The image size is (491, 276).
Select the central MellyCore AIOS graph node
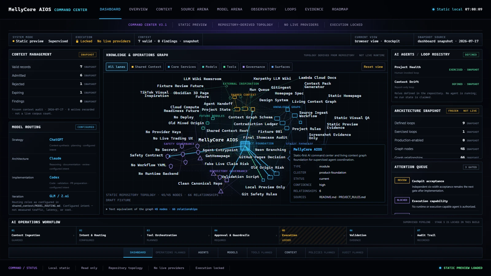click(x=245, y=145)
